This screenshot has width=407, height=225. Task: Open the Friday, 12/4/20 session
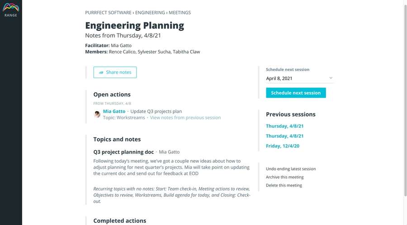coord(283,146)
